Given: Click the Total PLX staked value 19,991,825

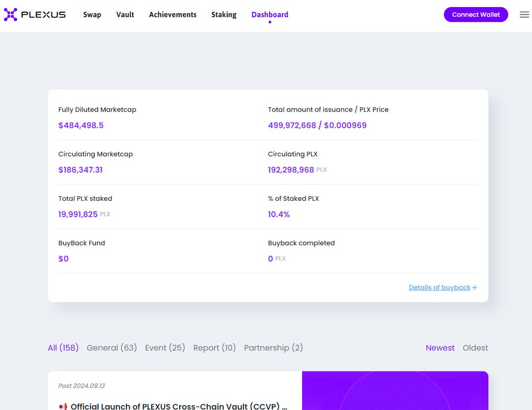Looking at the screenshot, I should pos(78,215).
